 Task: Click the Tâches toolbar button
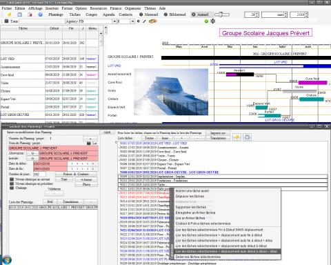tap(75, 14)
